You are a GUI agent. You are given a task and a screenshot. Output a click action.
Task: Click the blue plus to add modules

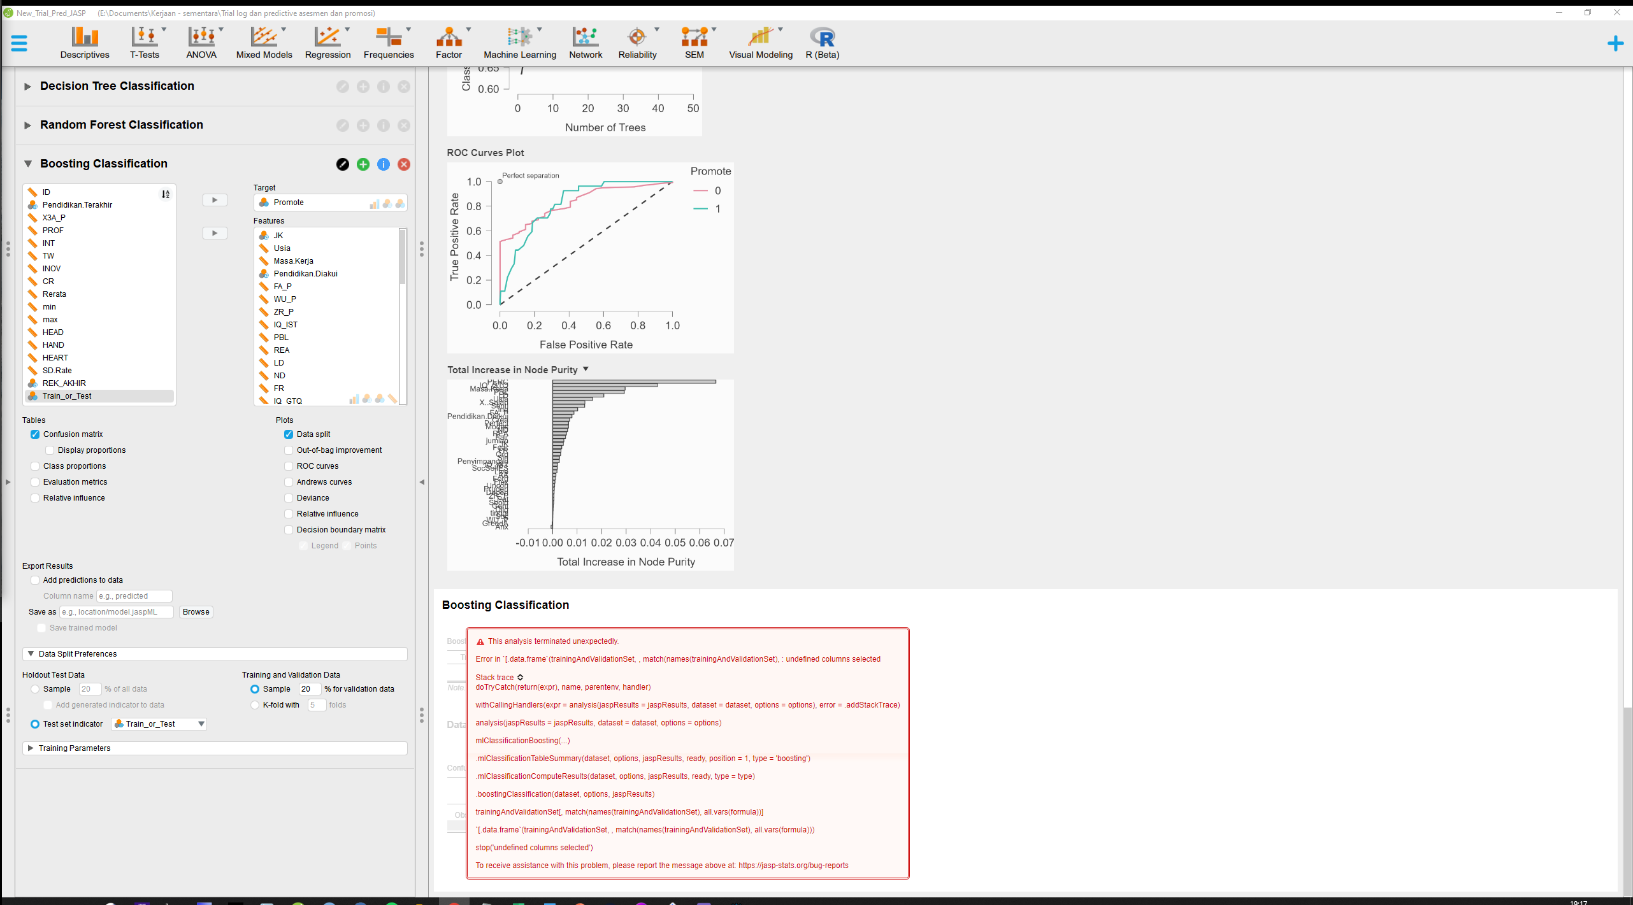(1615, 43)
